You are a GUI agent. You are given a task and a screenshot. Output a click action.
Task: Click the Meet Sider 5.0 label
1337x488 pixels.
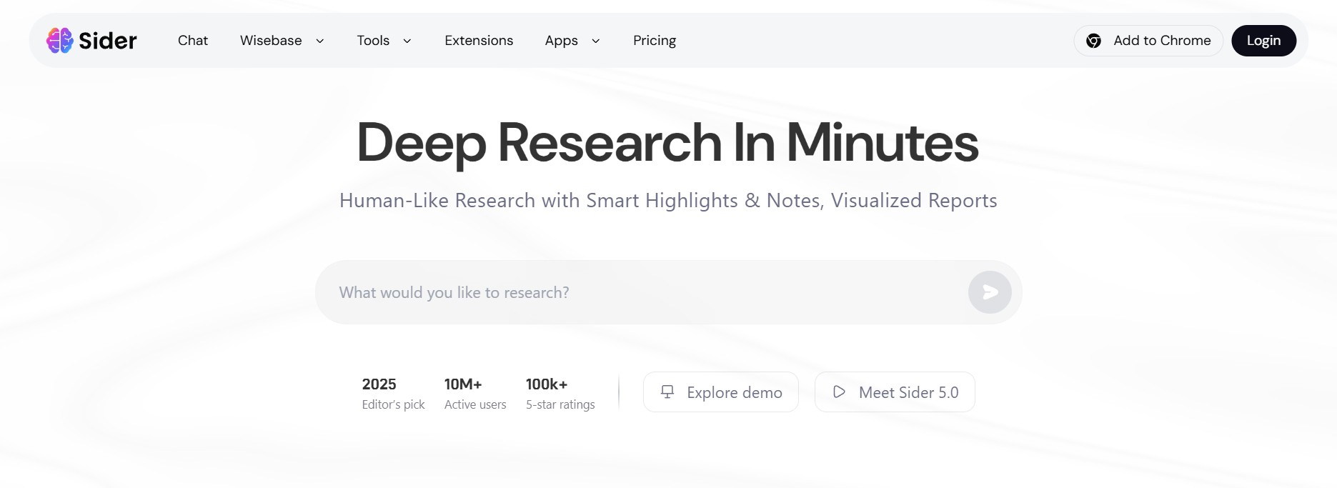click(x=908, y=392)
